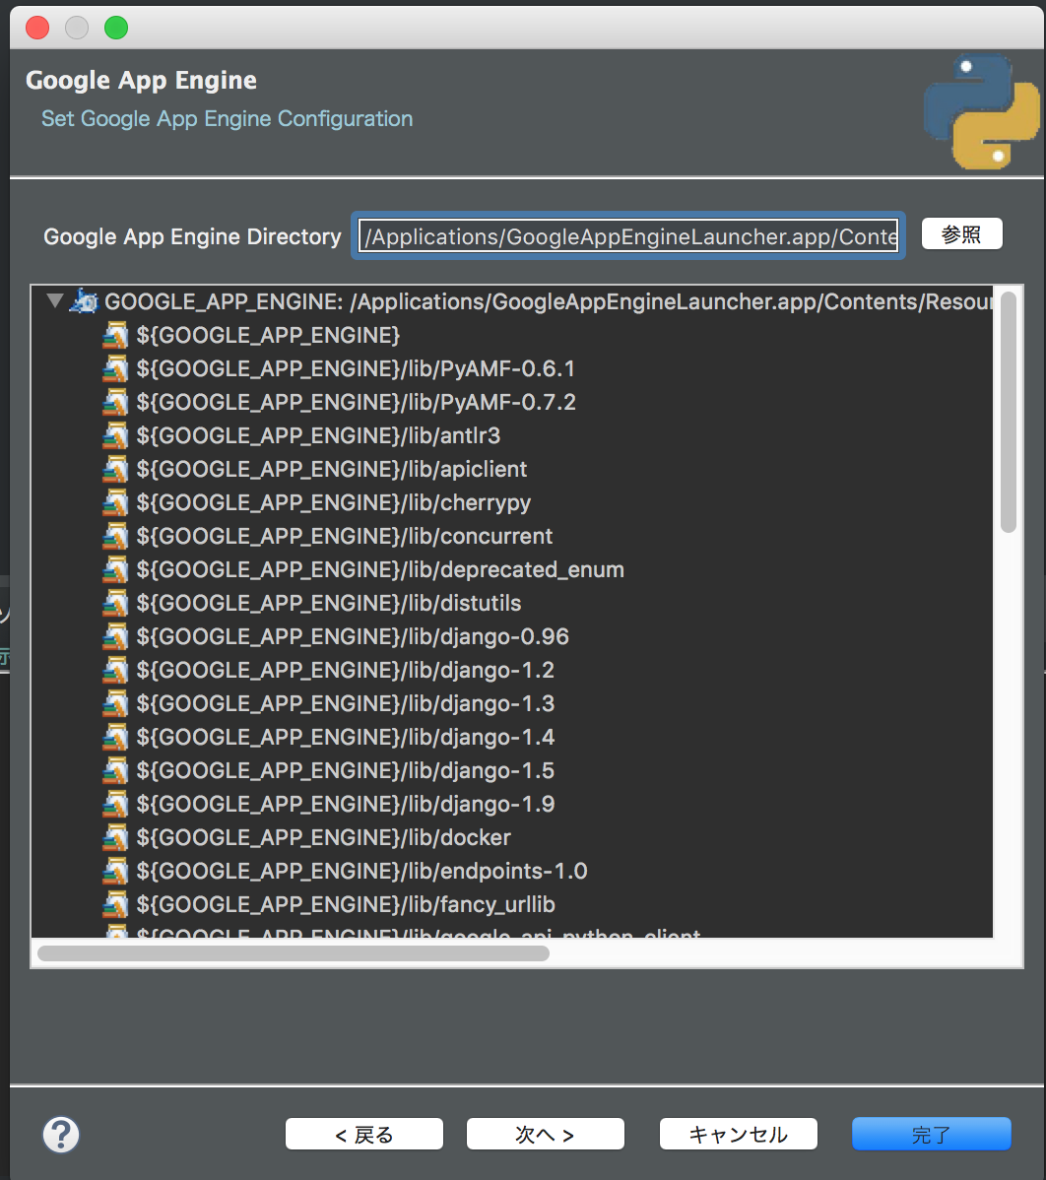Select row ${GOOGLE_APP_ENGINE}/lib/distutils
The height and width of the screenshot is (1180, 1046).
(329, 603)
